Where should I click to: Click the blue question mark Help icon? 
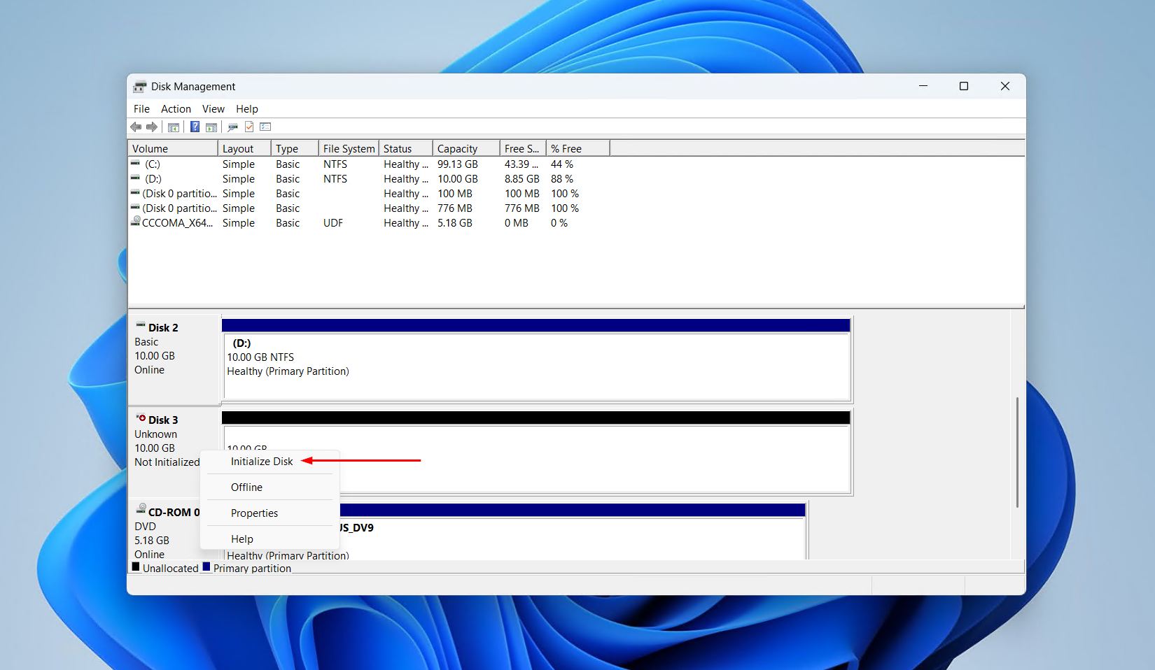(195, 127)
